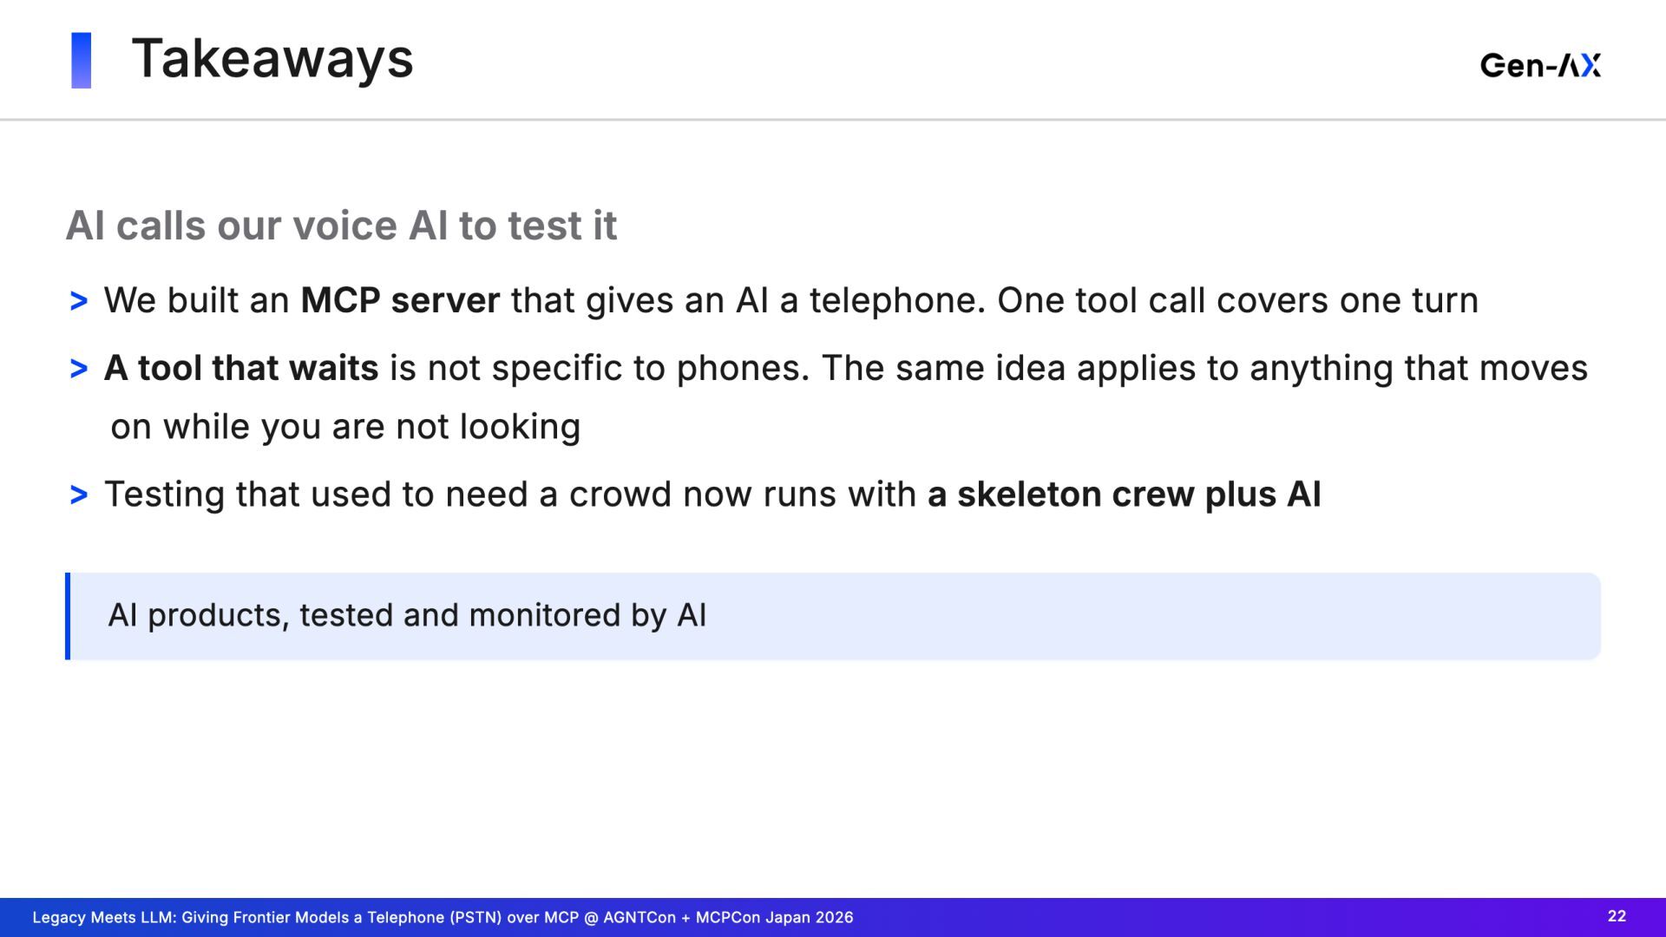Click 'a skeleton crew plus AI' phrase
Image resolution: width=1666 pixels, height=937 pixels.
pyautogui.click(x=1125, y=495)
